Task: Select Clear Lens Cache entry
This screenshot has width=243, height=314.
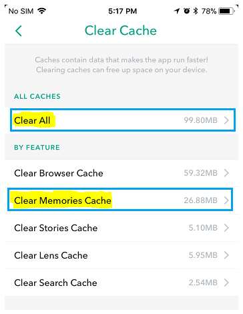Action: click(121, 255)
